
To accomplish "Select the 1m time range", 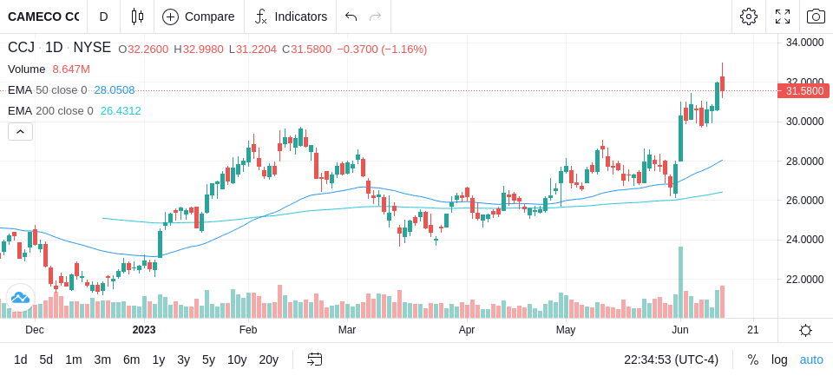I will tap(73, 360).
